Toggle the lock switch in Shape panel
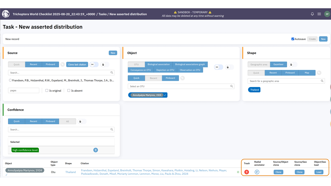331x186 pixels. coord(292,65)
